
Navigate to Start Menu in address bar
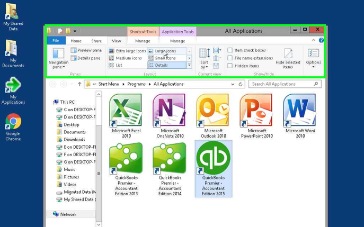(109, 84)
